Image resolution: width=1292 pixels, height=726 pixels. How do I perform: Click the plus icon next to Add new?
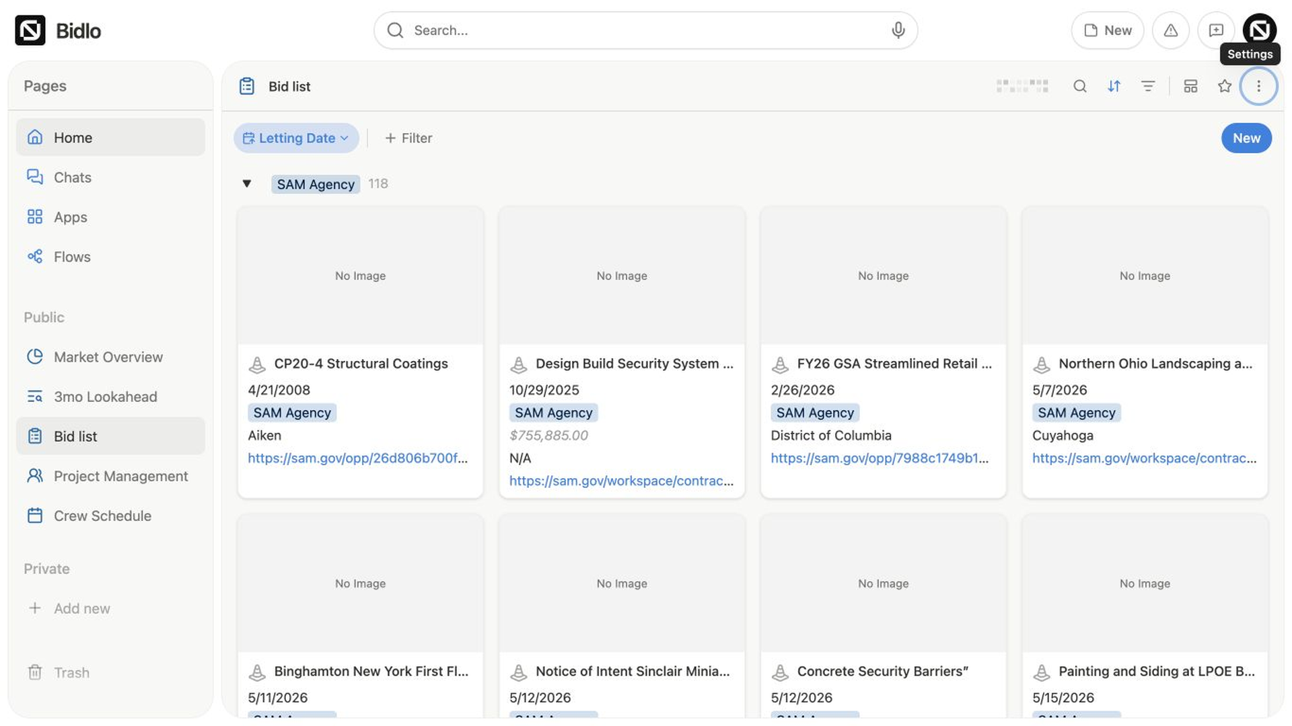point(35,608)
